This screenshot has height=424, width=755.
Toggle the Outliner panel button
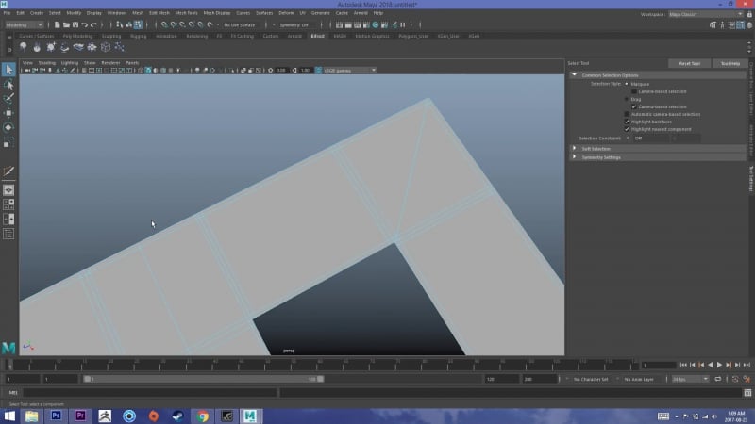(x=8, y=234)
